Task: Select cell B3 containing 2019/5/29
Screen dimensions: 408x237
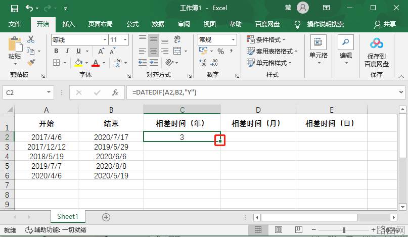Action: (111, 147)
